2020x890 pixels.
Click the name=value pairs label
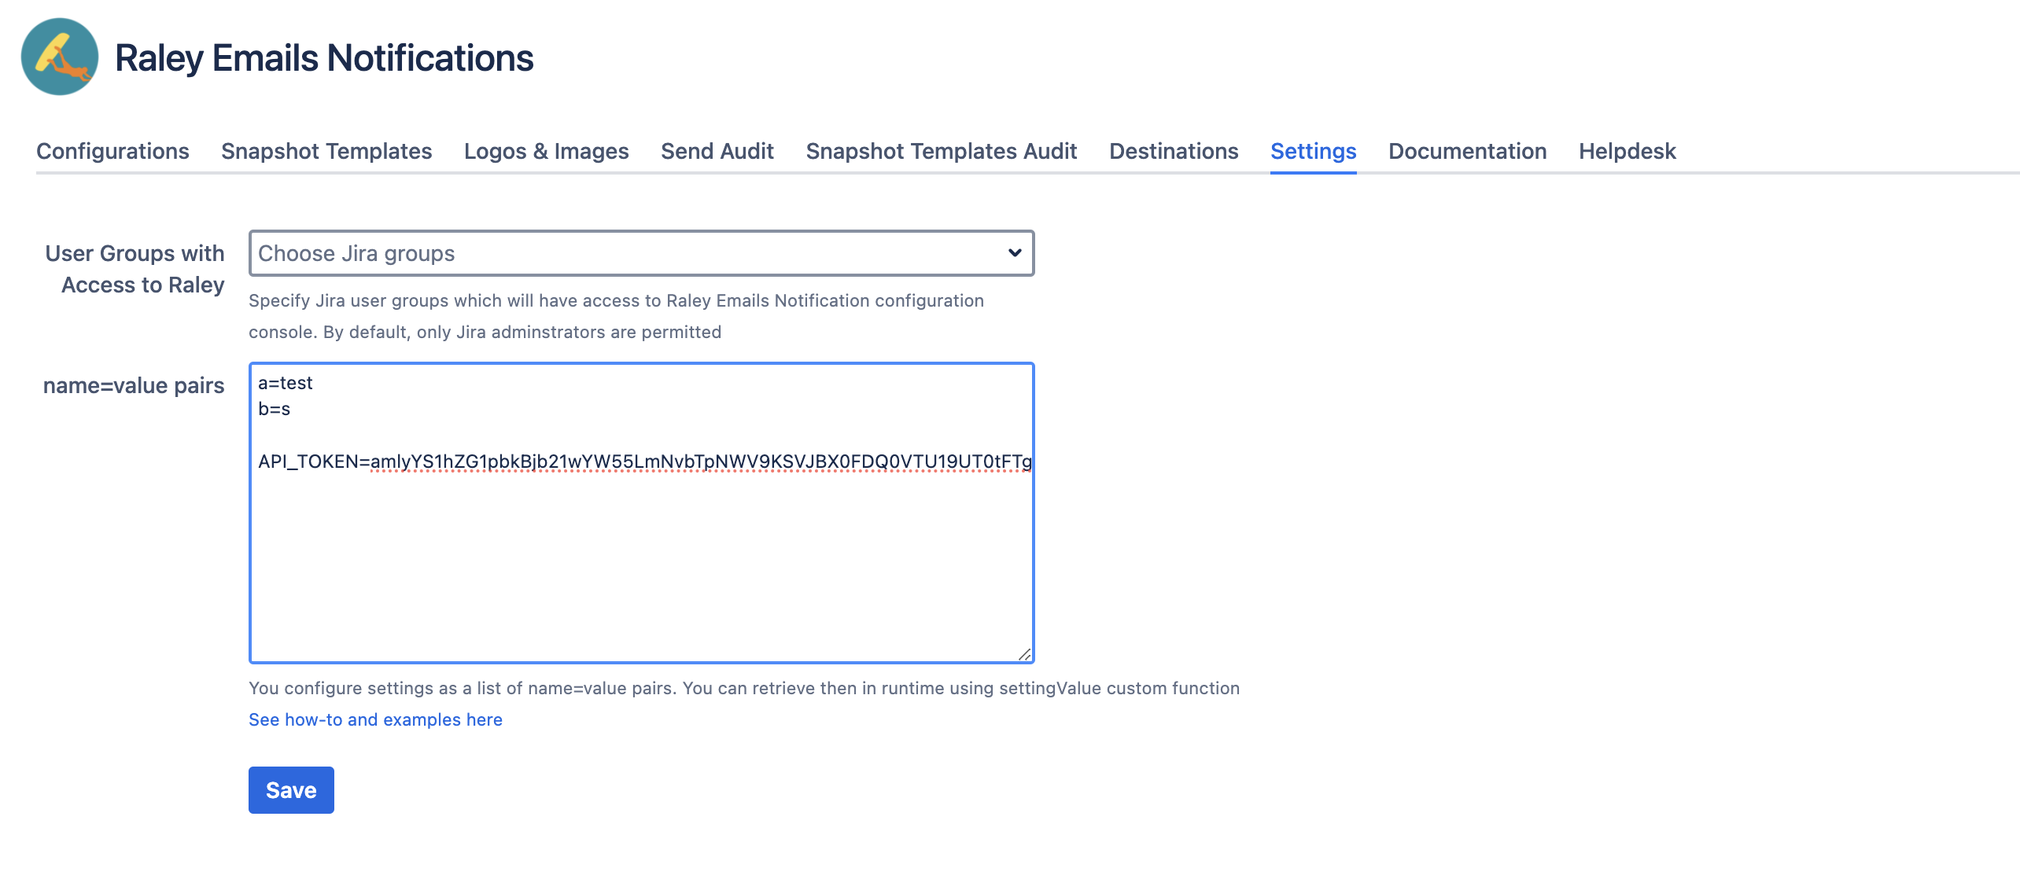click(134, 385)
